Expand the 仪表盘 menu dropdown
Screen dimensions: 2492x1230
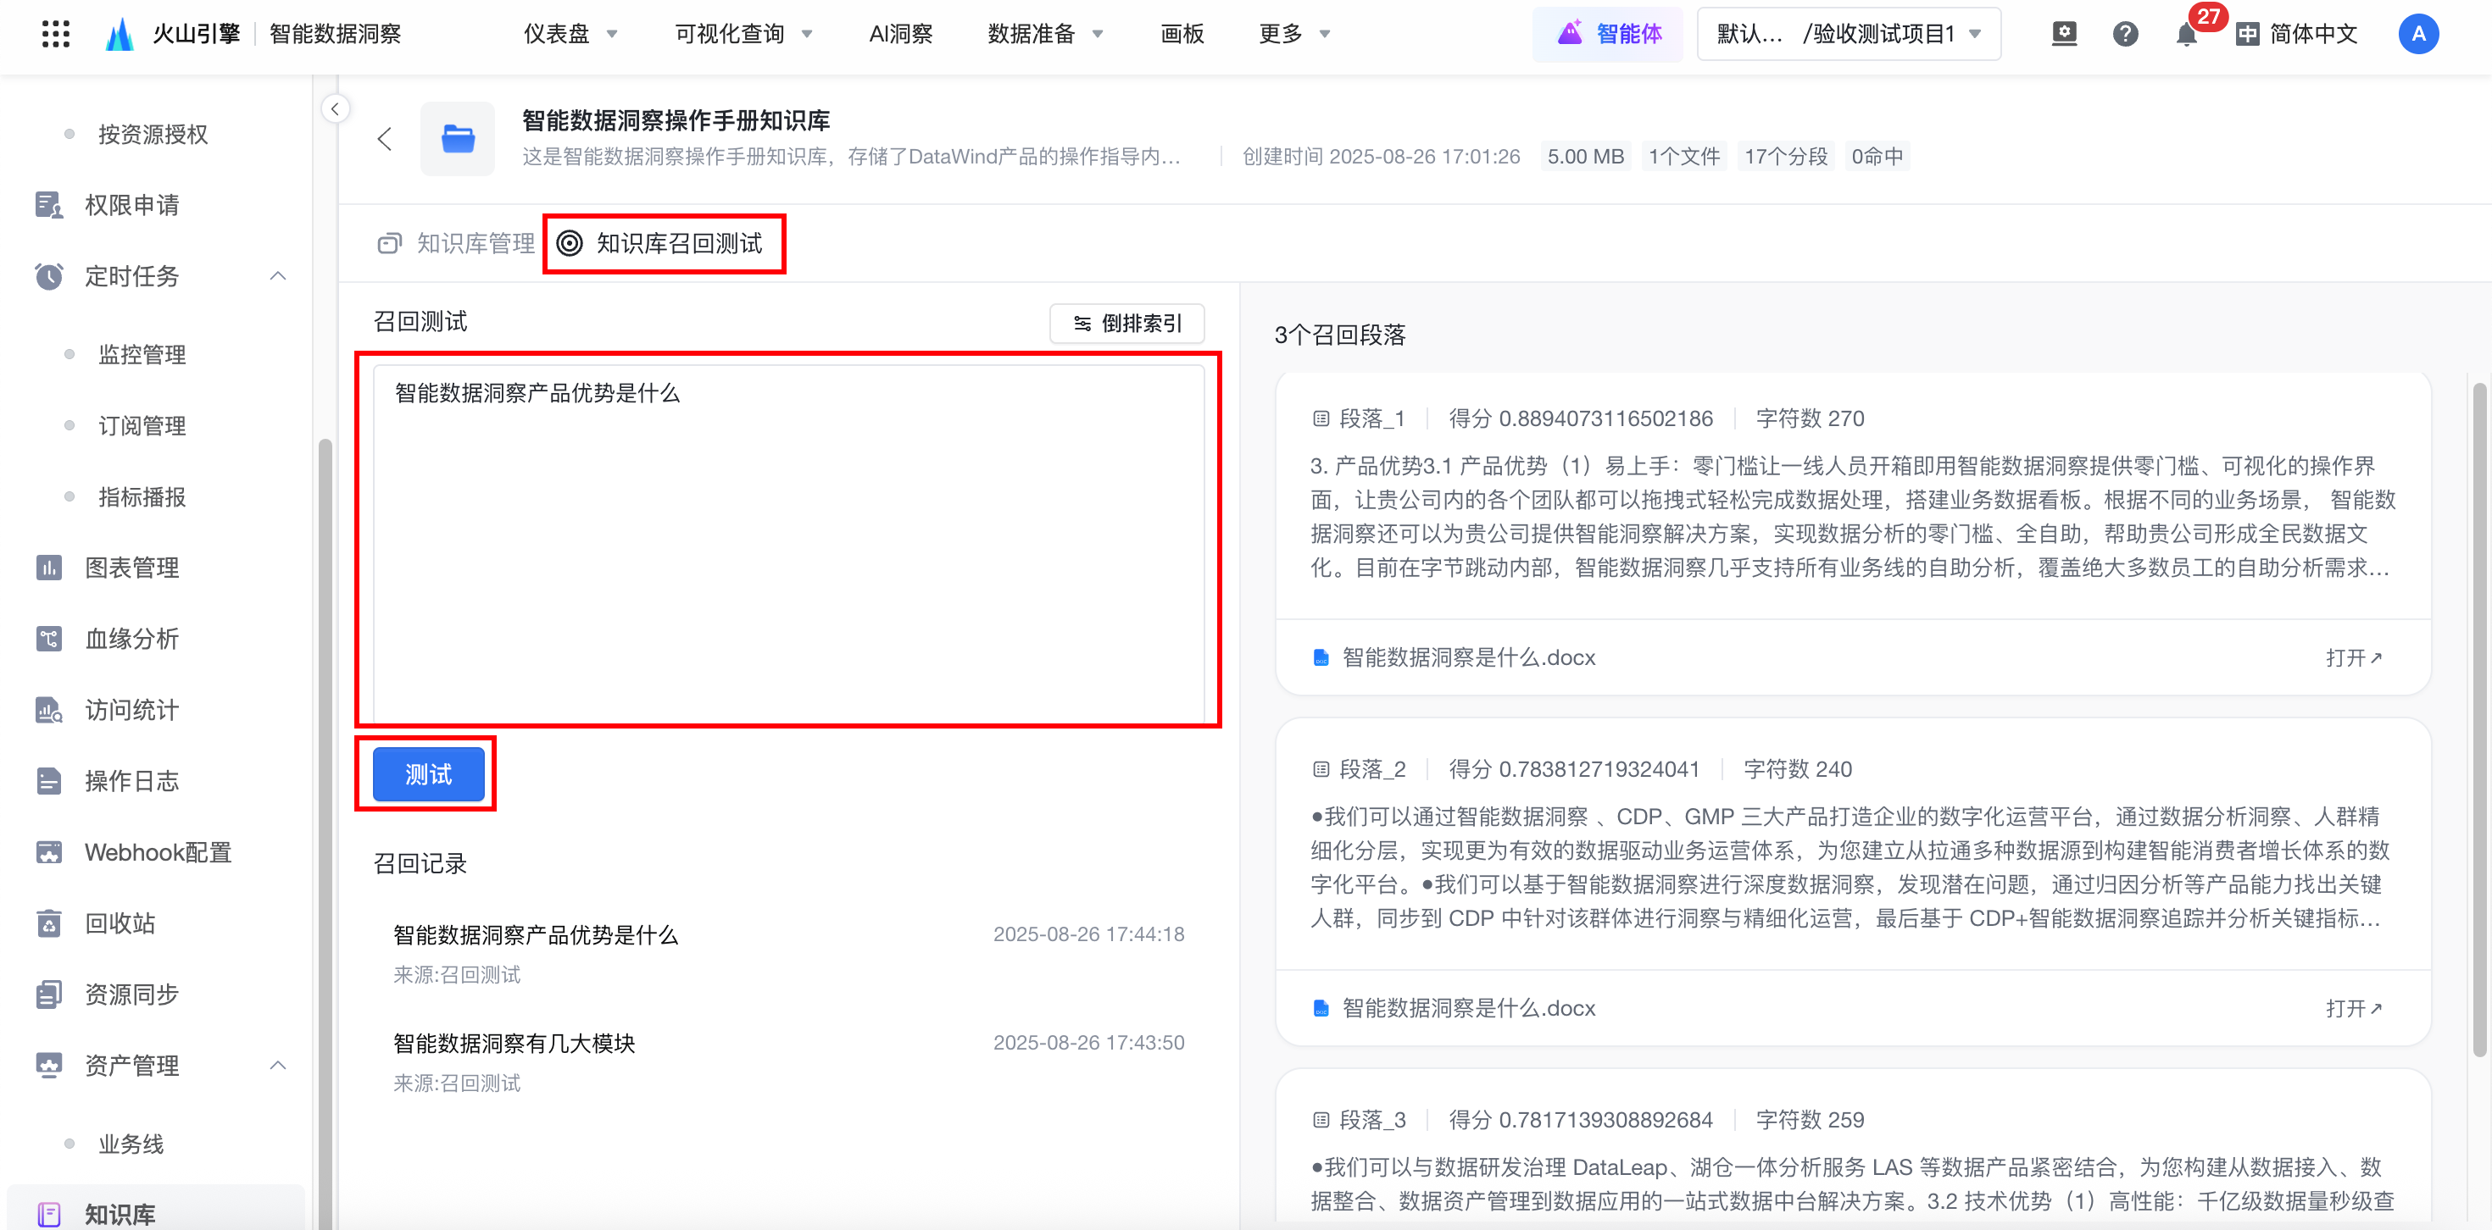tap(570, 35)
